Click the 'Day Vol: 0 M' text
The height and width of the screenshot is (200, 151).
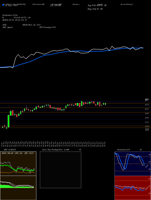tap(95, 9)
